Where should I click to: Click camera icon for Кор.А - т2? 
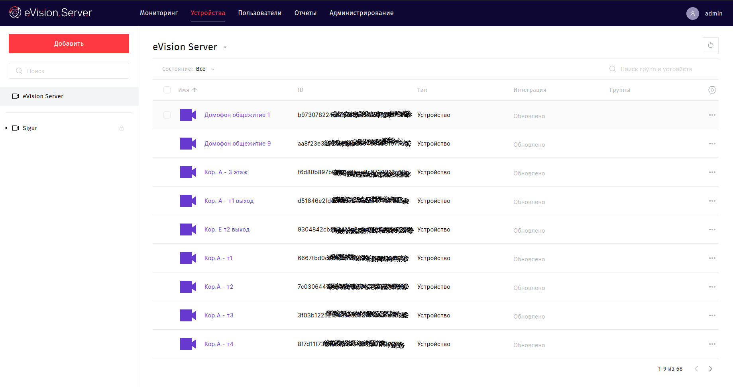pos(188,287)
